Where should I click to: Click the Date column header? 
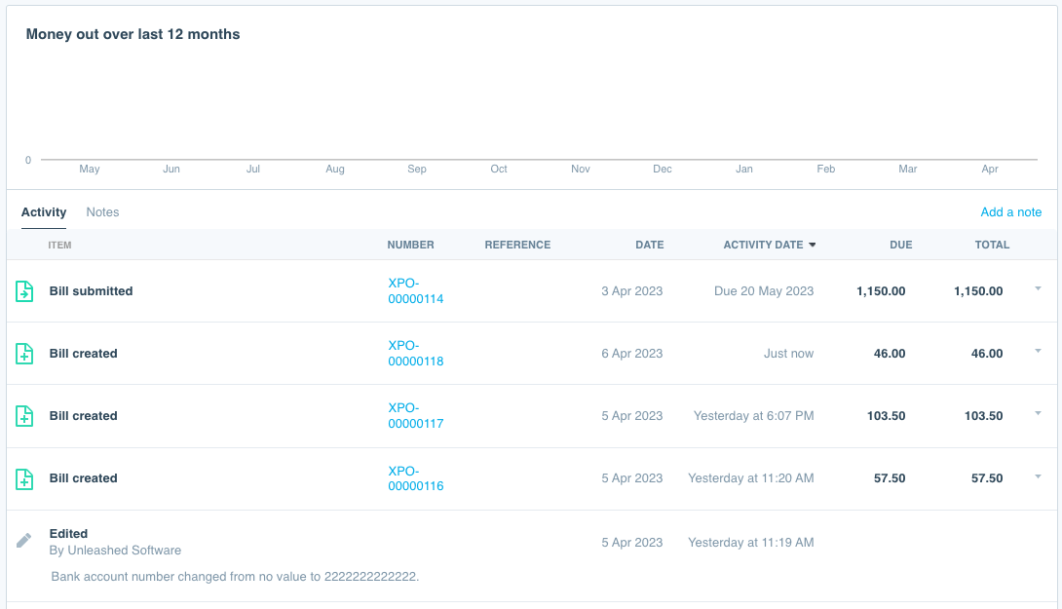(x=650, y=245)
